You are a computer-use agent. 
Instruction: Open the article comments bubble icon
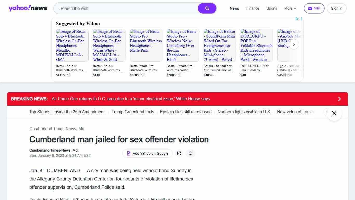[x=190, y=153]
